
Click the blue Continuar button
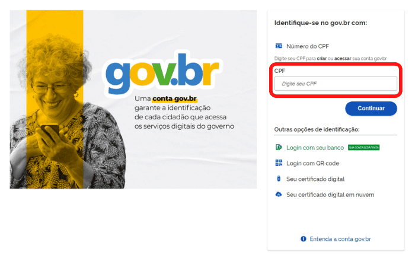coord(371,109)
